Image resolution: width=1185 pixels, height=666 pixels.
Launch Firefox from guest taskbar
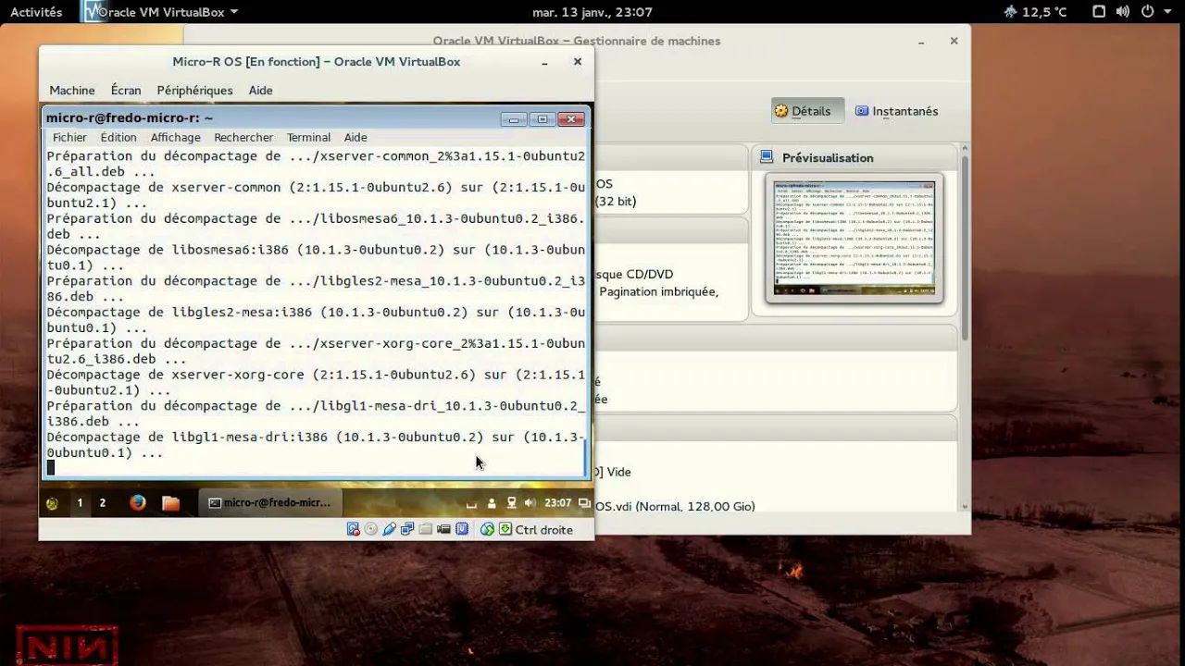click(138, 503)
